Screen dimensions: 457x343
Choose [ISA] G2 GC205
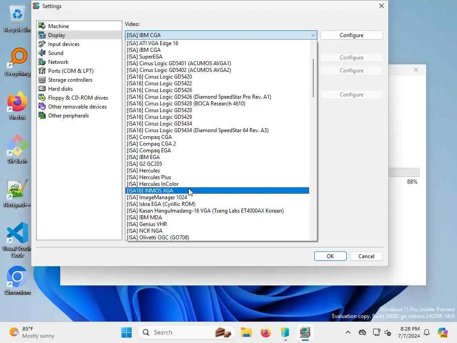coord(217,164)
